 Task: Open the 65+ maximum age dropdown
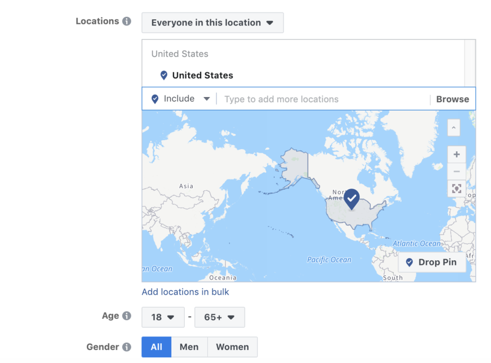pos(219,317)
